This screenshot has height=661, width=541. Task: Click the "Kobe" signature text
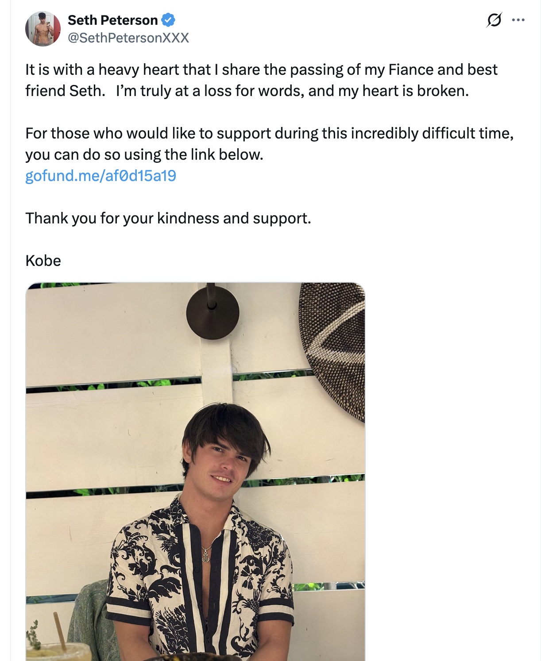(x=43, y=261)
